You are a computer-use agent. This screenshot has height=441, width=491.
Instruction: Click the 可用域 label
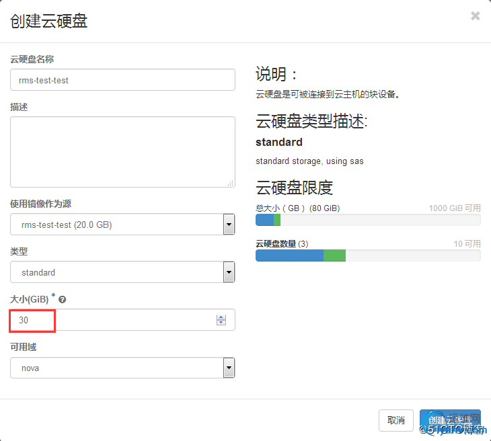pyautogui.click(x=23, y=347)
